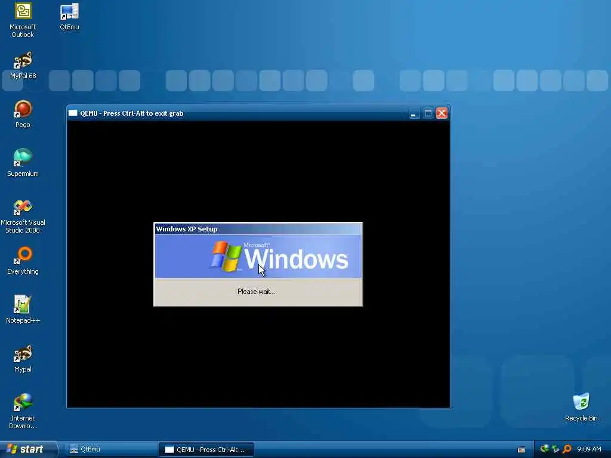Click the network connection tray icon
Screen dimensions: 611x458
556,449
